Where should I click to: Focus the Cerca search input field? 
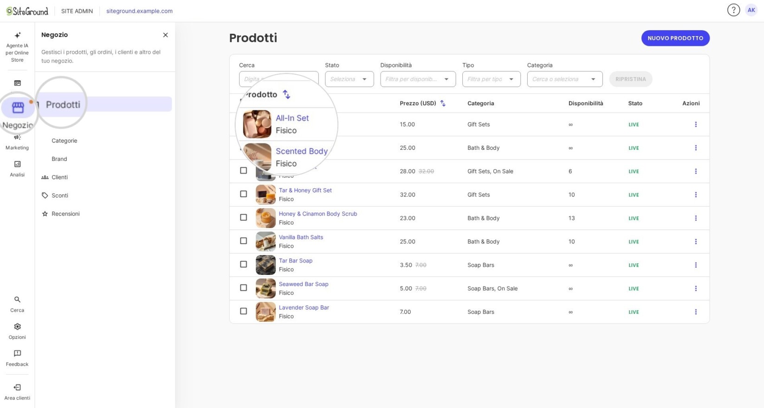coord(278,79)
